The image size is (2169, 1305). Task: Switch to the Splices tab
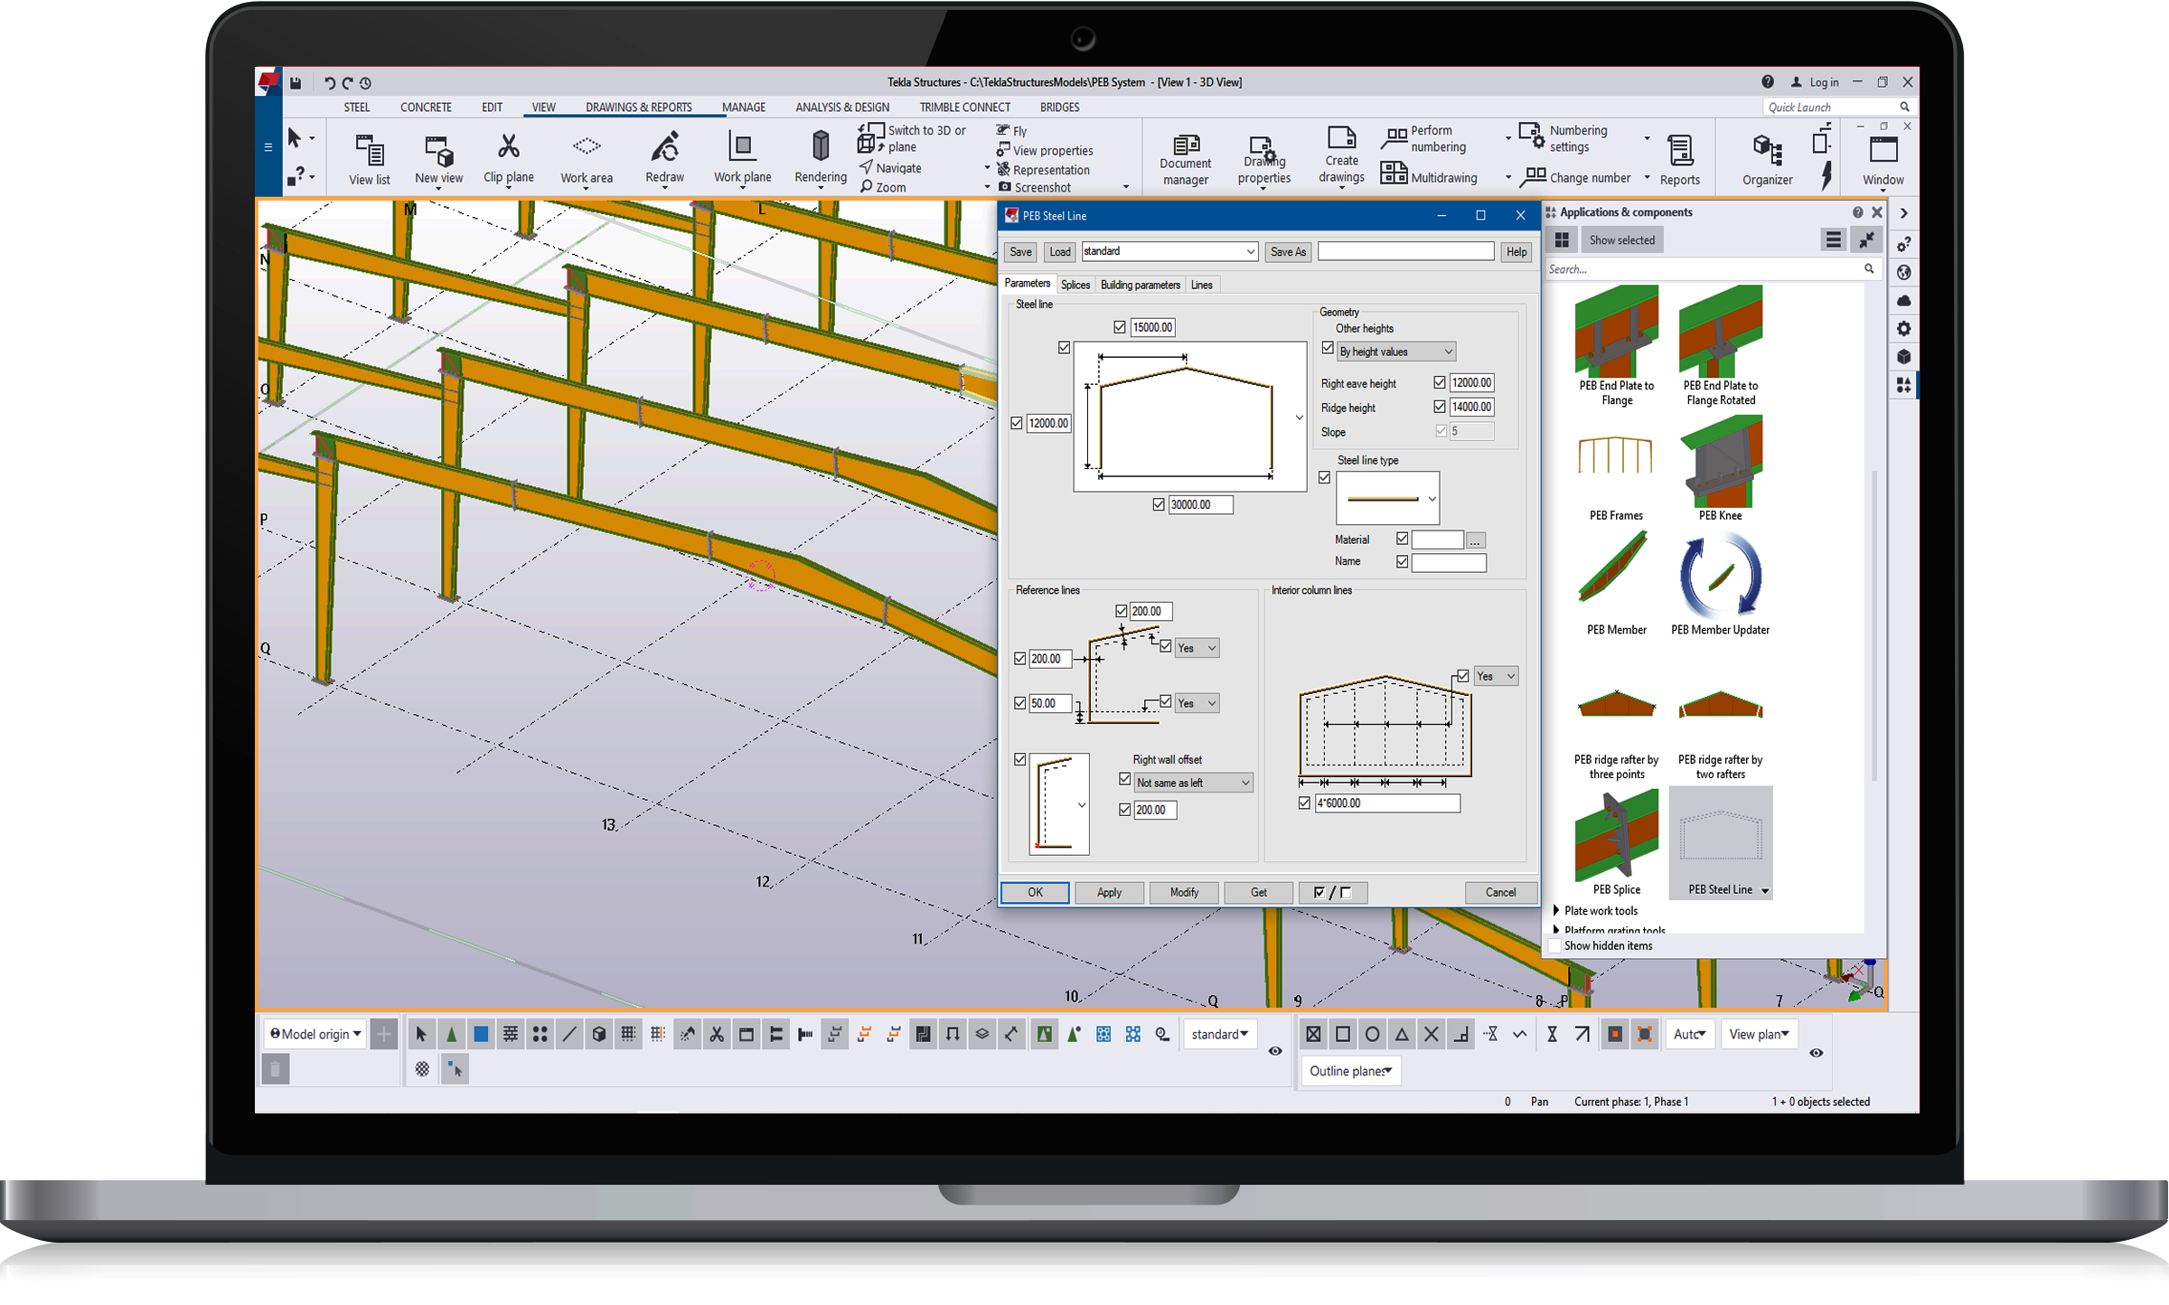pyautogui.click(x=1075, y=285)
